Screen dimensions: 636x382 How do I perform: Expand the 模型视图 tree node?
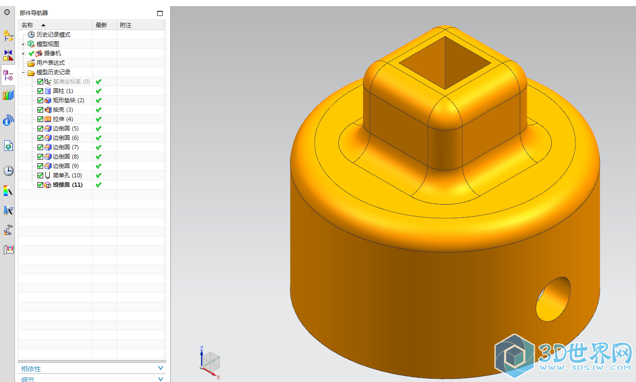[23, 44]
